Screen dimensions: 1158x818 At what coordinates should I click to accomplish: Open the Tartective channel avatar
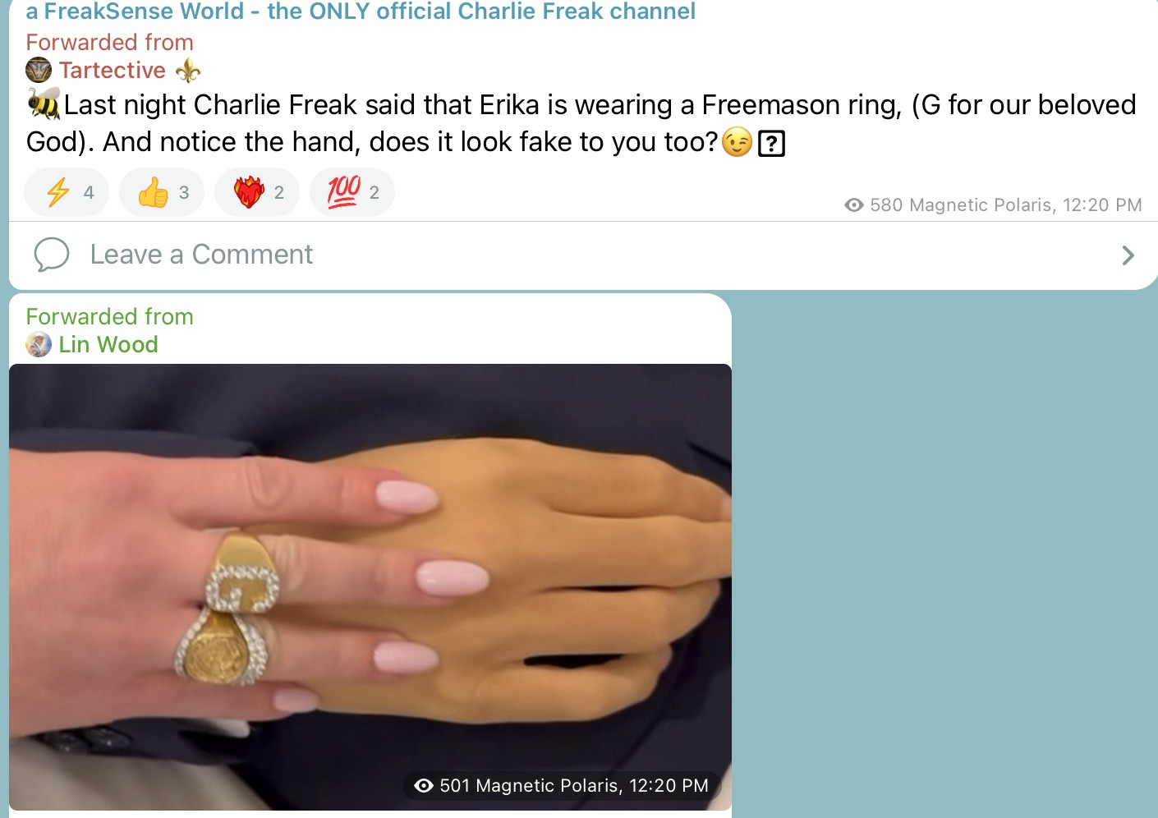[39, 71]
